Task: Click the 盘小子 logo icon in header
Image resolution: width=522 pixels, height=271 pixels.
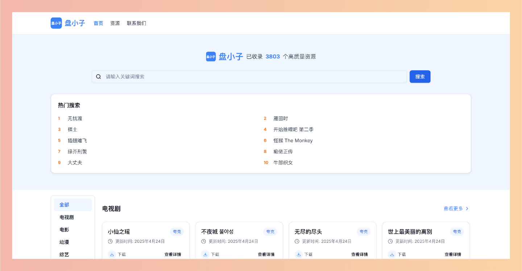Action: tap(56, 23)
